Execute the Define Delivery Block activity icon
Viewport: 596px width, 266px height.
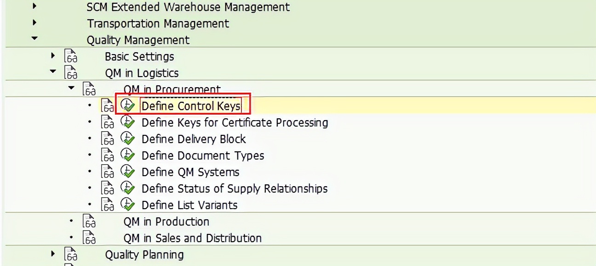127,139
